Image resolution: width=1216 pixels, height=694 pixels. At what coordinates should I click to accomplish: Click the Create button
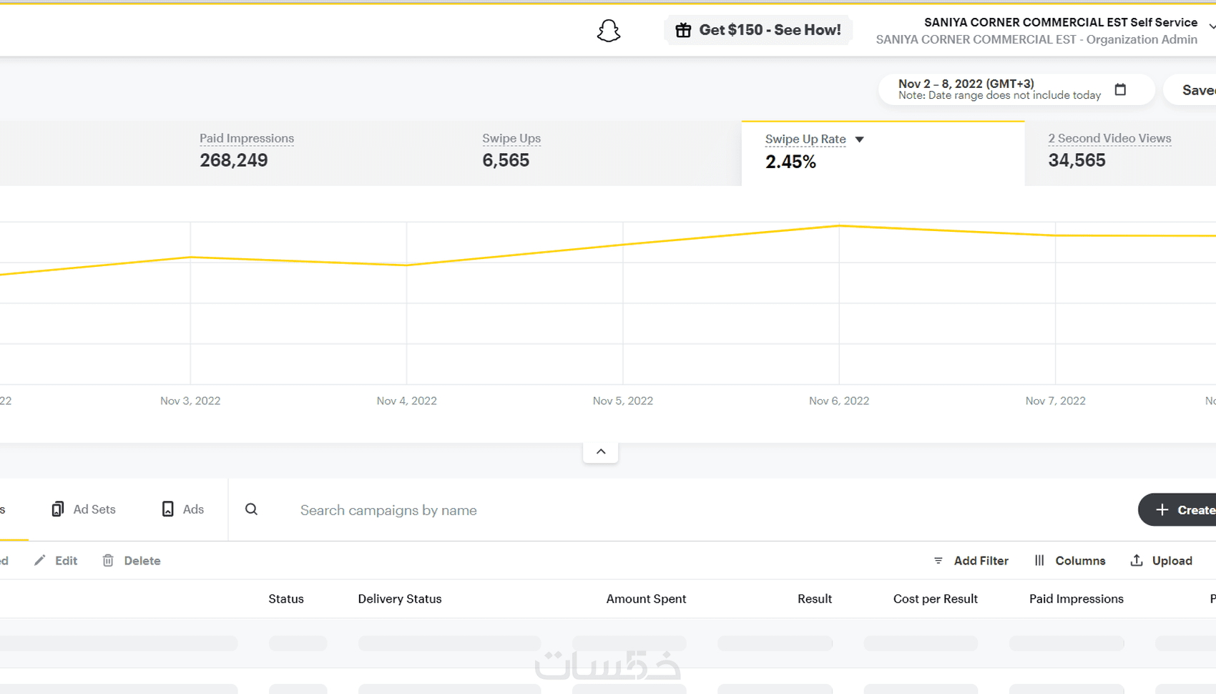(x=1177, y=509)
